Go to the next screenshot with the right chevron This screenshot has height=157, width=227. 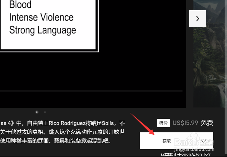tap(198, 19)
